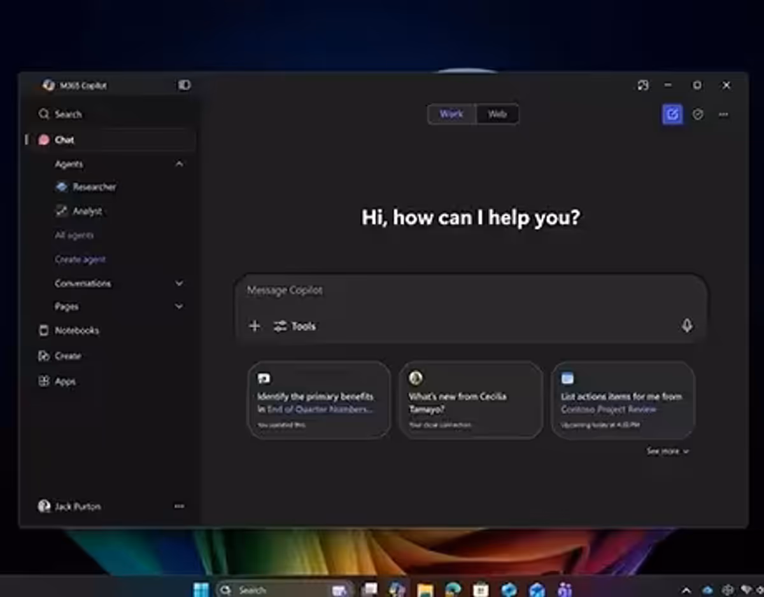
Task: Open Microsoft Edge from the taskbar
Action: (453, 589)
